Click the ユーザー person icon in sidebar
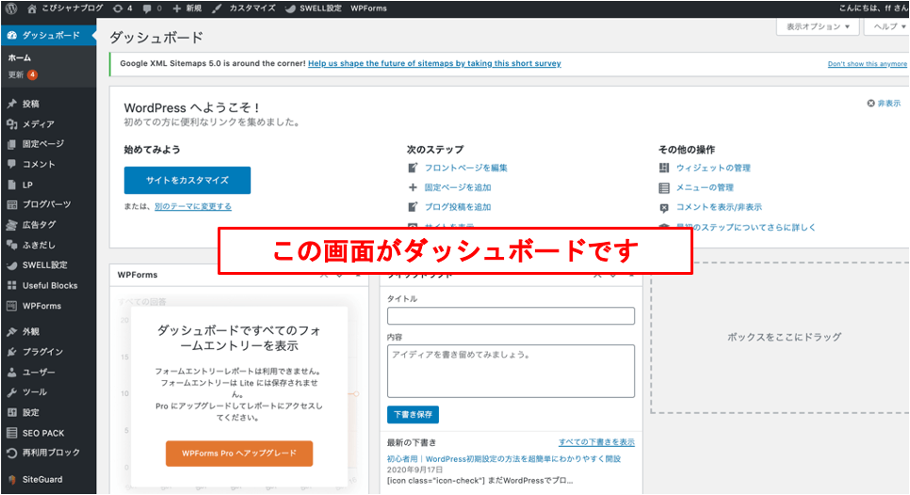 click(11, 372)
